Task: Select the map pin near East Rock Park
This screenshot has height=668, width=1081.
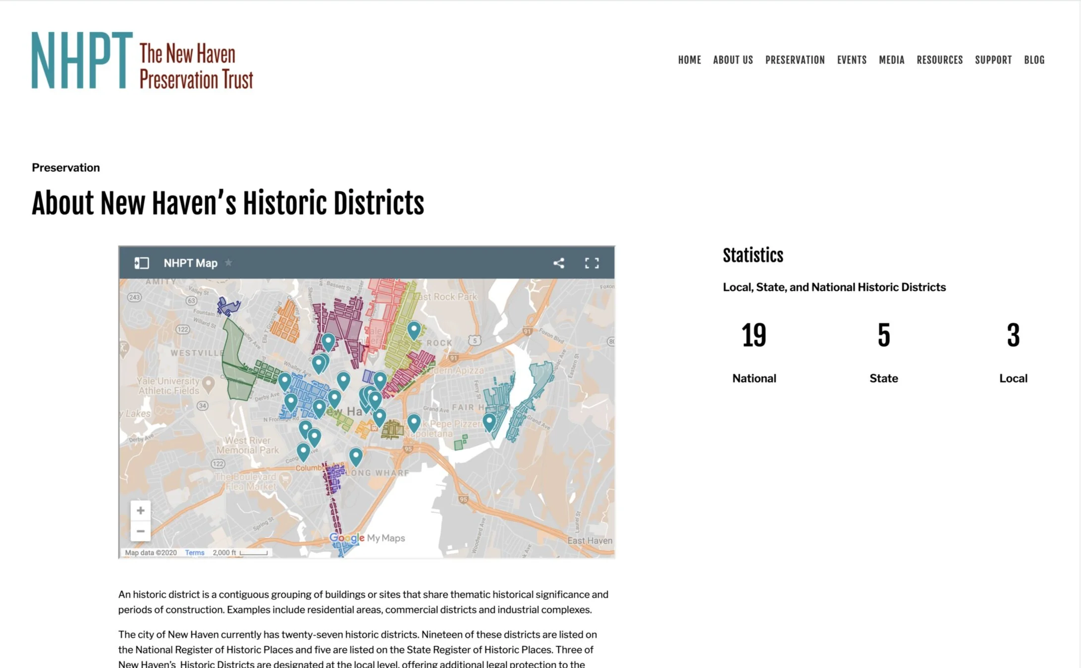Action: (414, 330)
